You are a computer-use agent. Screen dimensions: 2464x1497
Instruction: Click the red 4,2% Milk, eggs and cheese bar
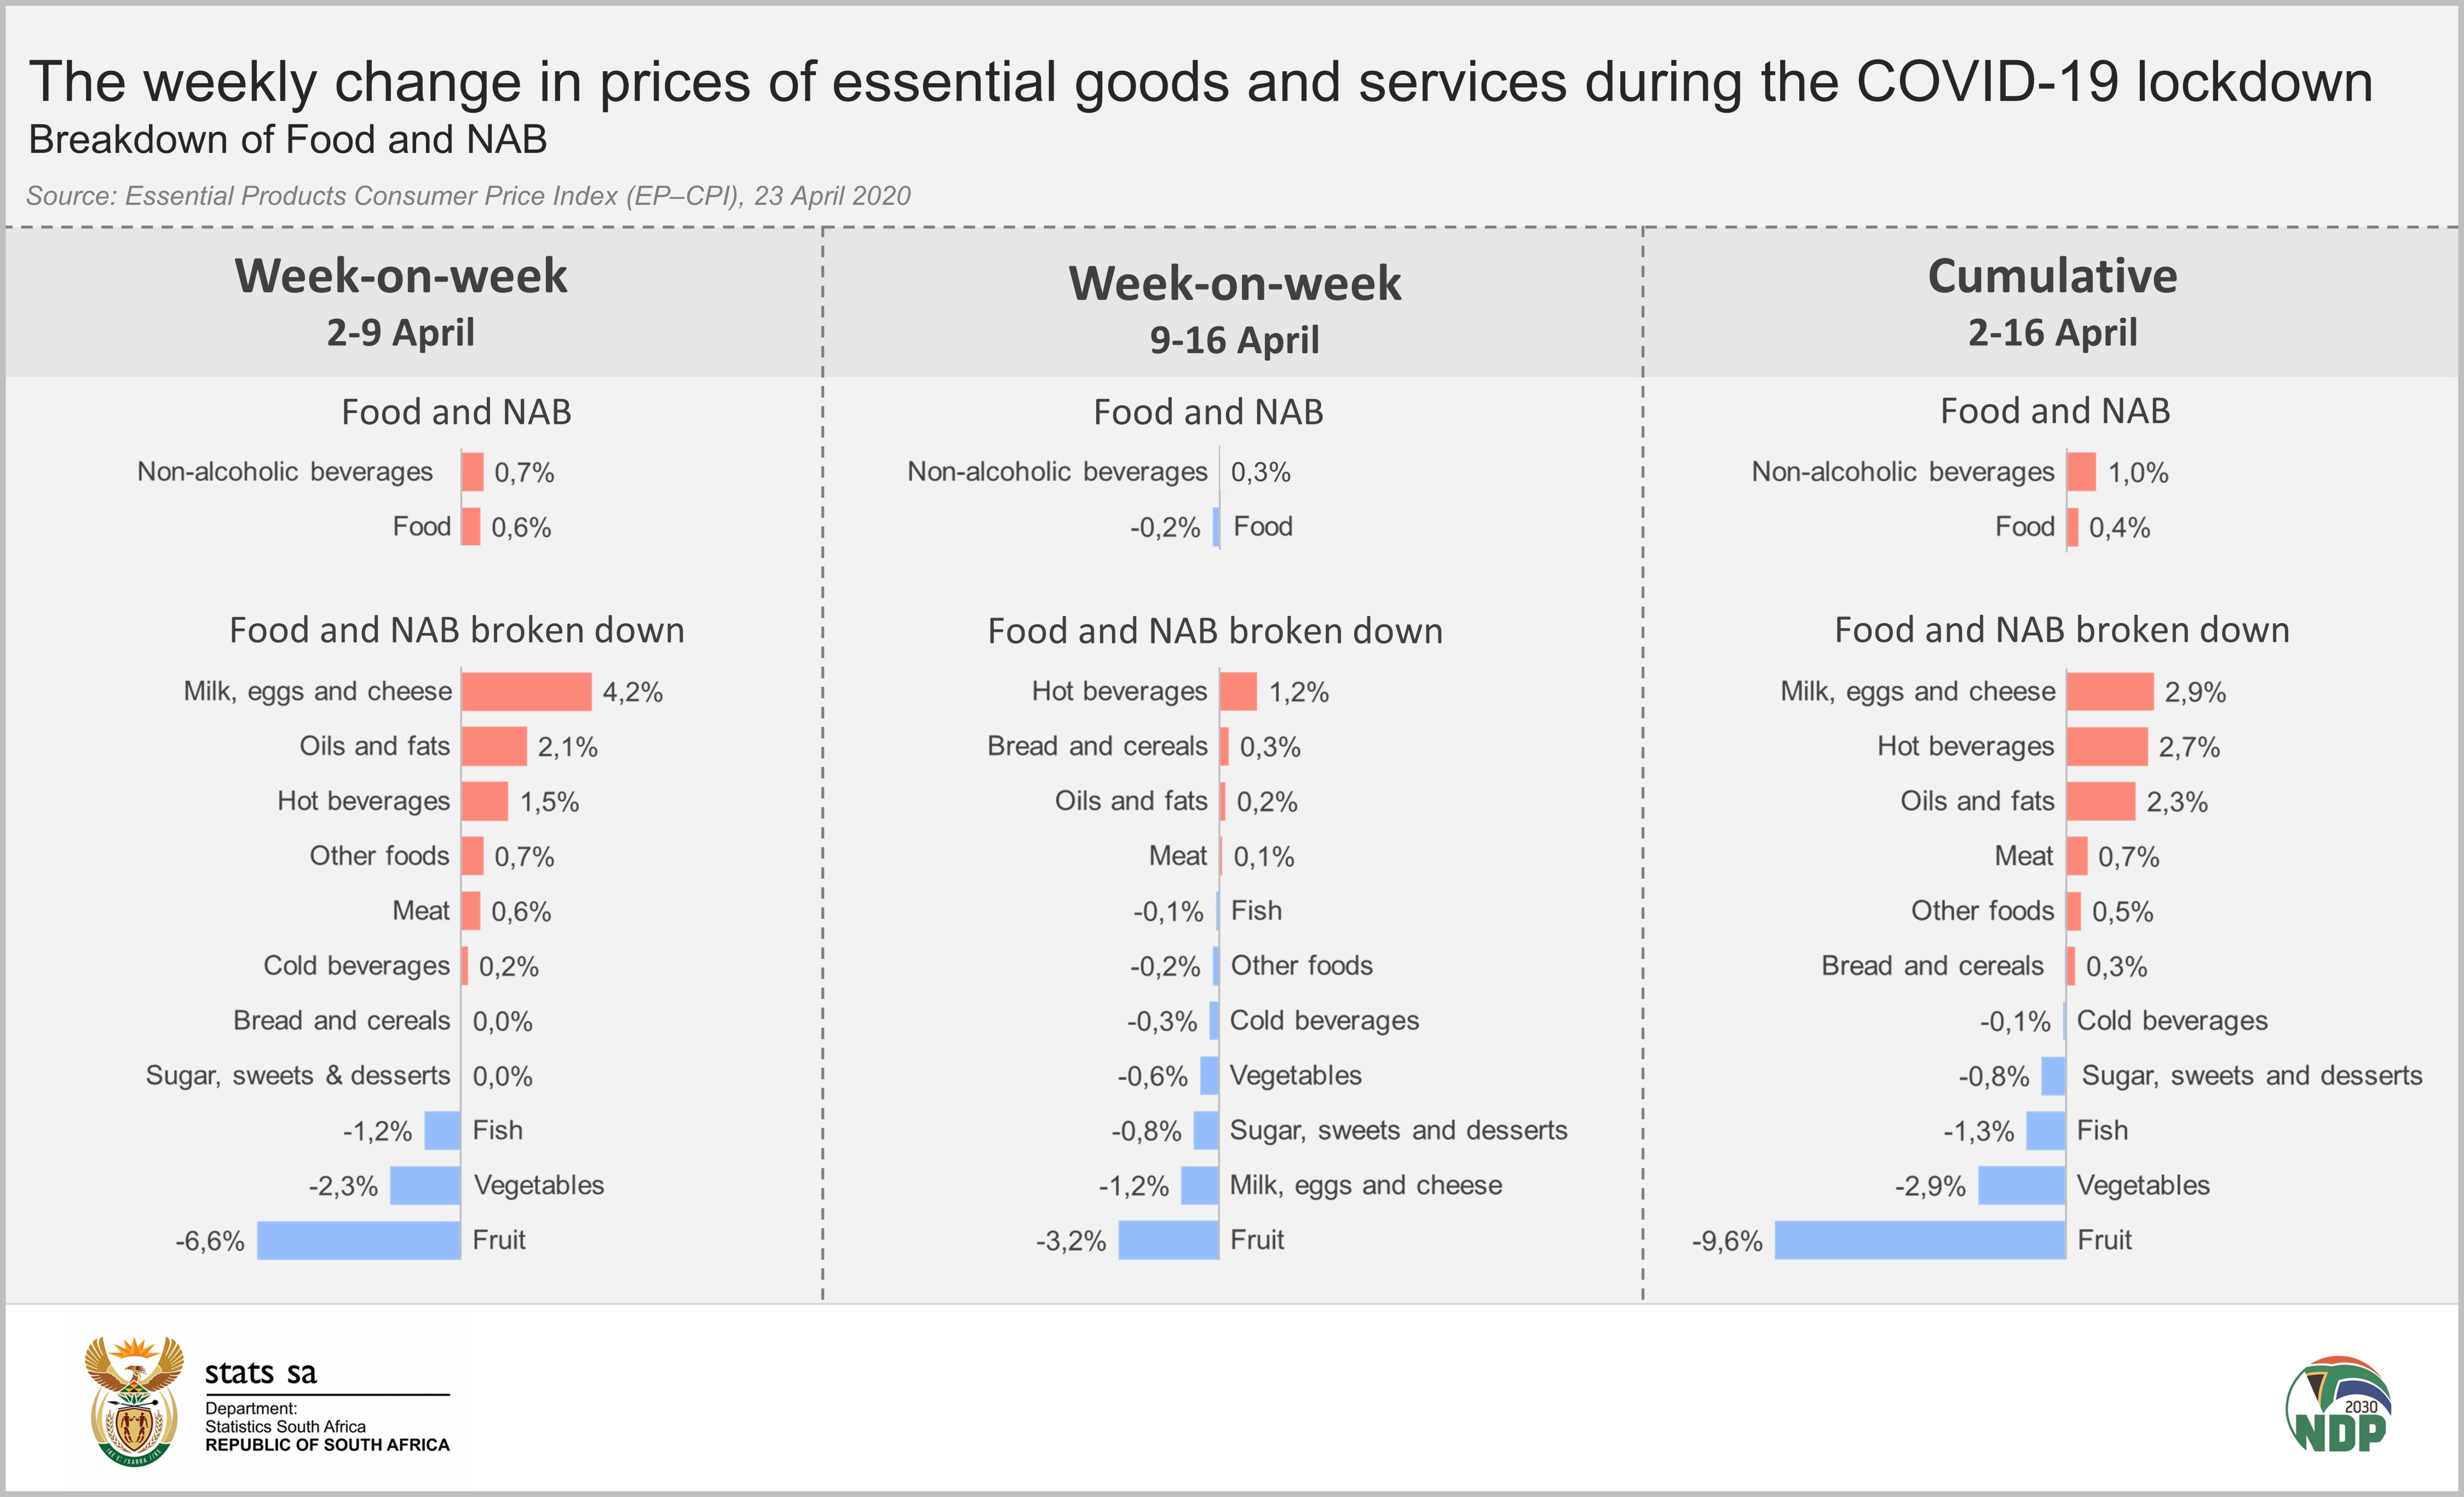[526, 691]
